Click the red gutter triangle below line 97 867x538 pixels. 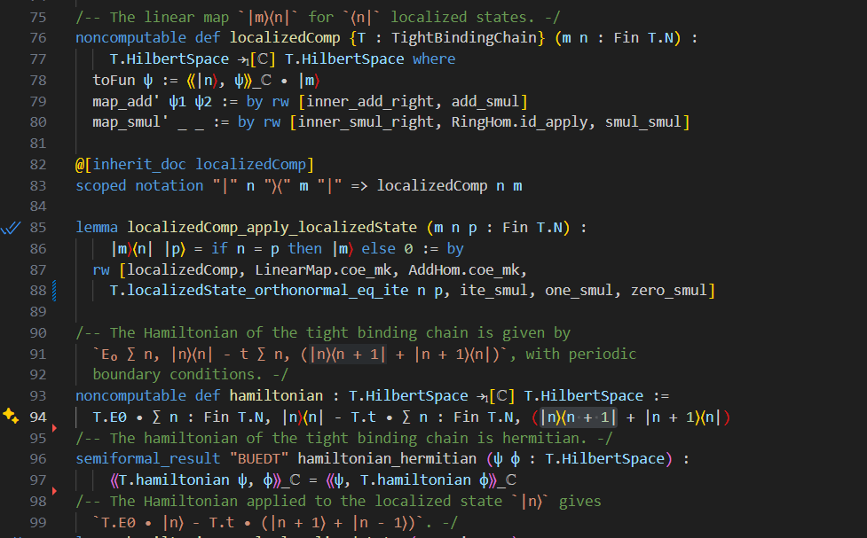pyautogui.click(x=54, y=492)
